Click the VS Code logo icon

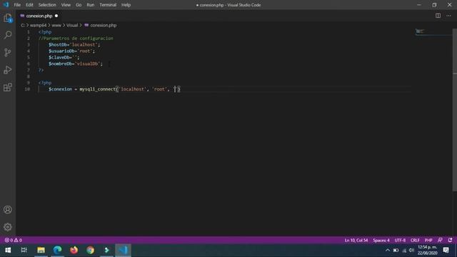(6, 5)
